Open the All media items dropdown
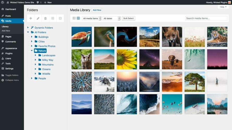 (x=91, y=18)
